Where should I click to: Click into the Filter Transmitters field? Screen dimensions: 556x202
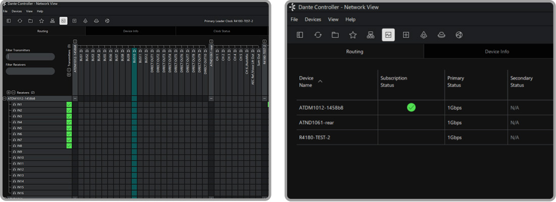point(30,57)
